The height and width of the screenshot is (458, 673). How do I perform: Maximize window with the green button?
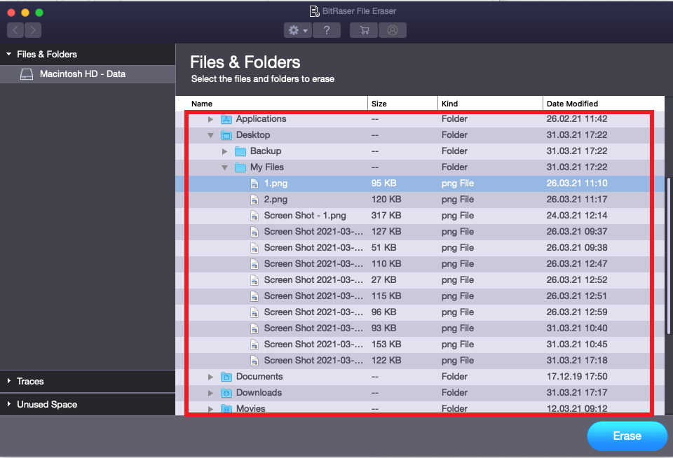(x=39, y=13)
